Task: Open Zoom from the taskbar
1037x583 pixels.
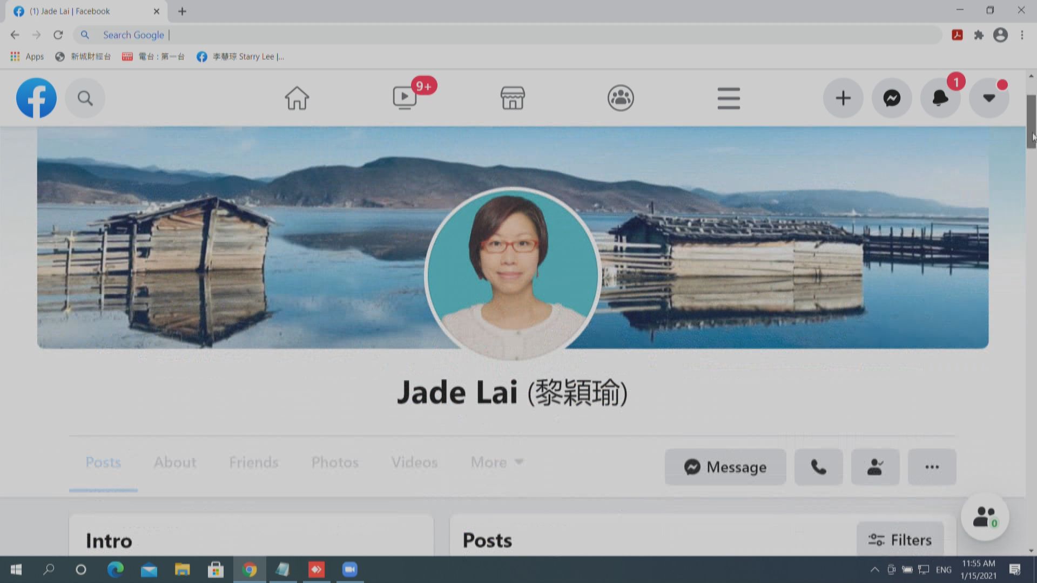Action: [349, 570]
